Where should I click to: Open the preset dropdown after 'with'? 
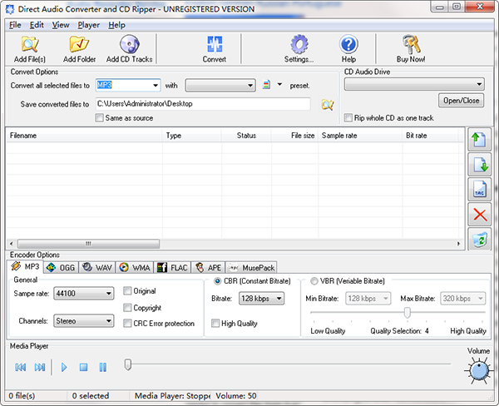220,86
